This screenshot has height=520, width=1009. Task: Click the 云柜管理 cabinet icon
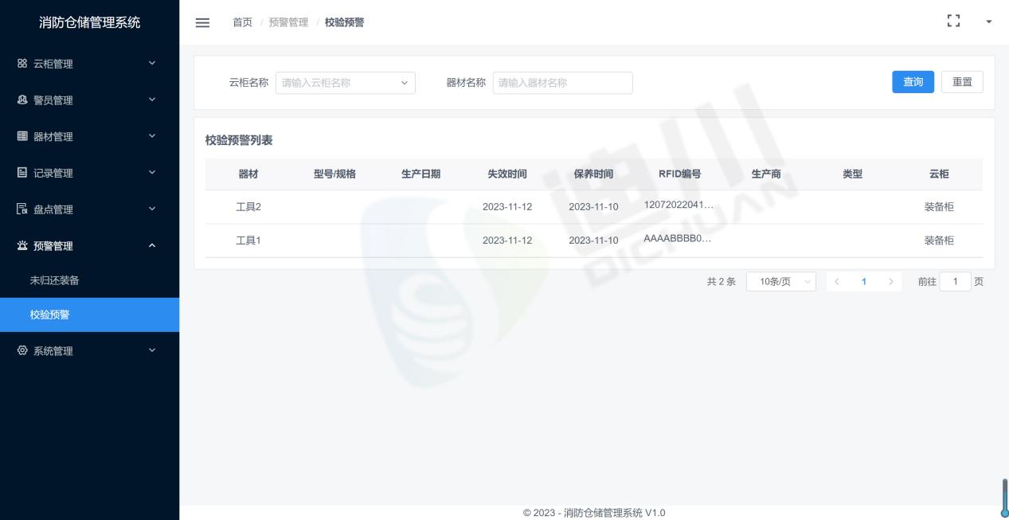[x=22, y=64]
